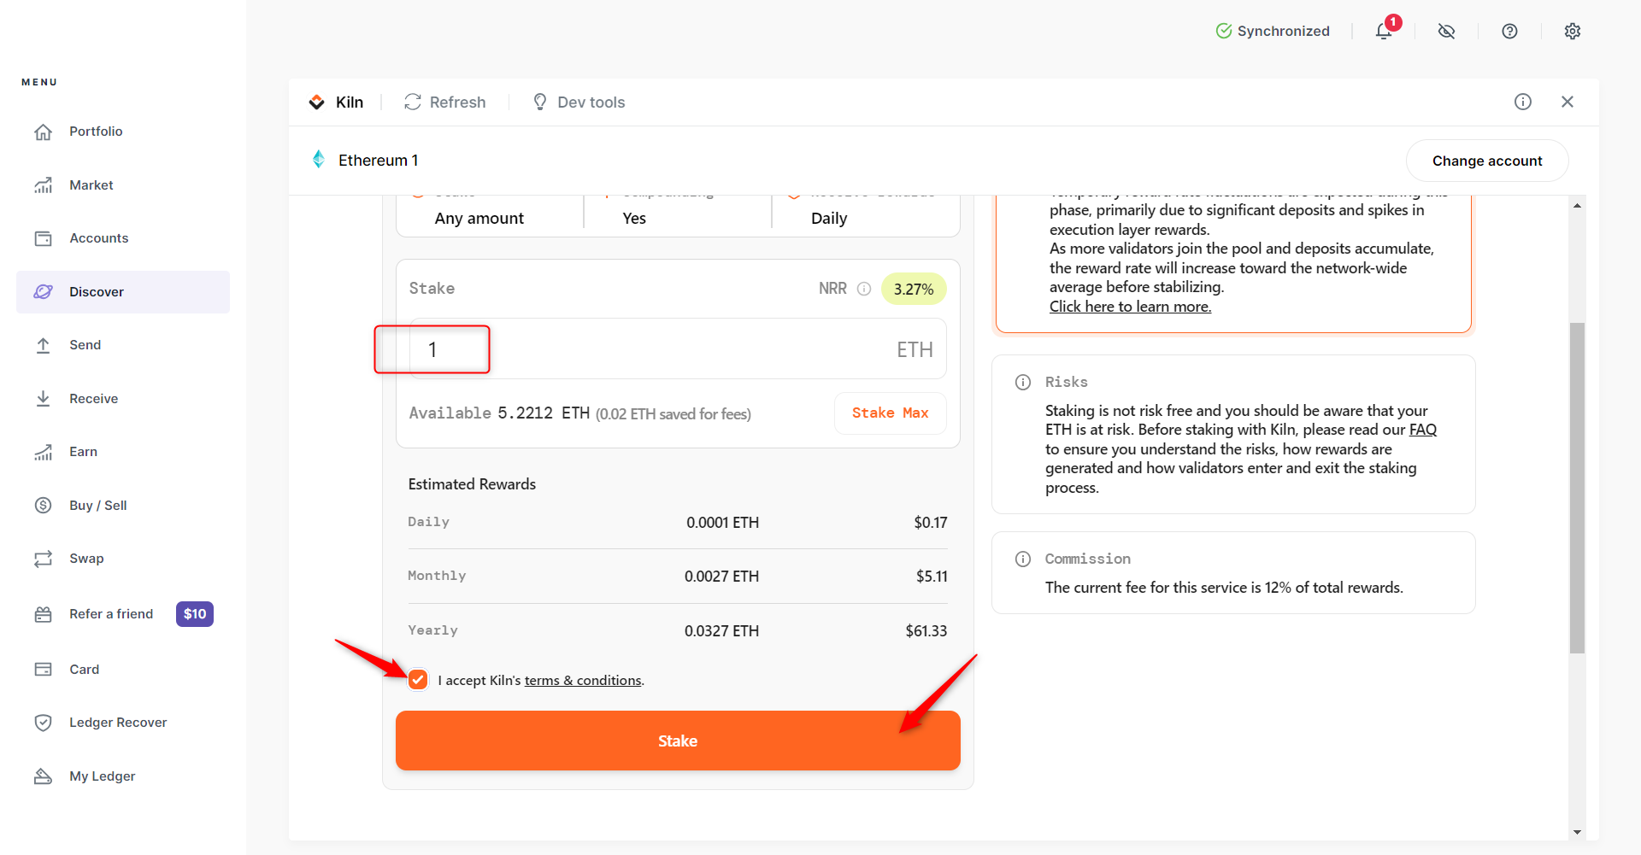1641x855 pixels.
Task: Click the Daily reward value 0.0001 ETH
Action: 722,523
